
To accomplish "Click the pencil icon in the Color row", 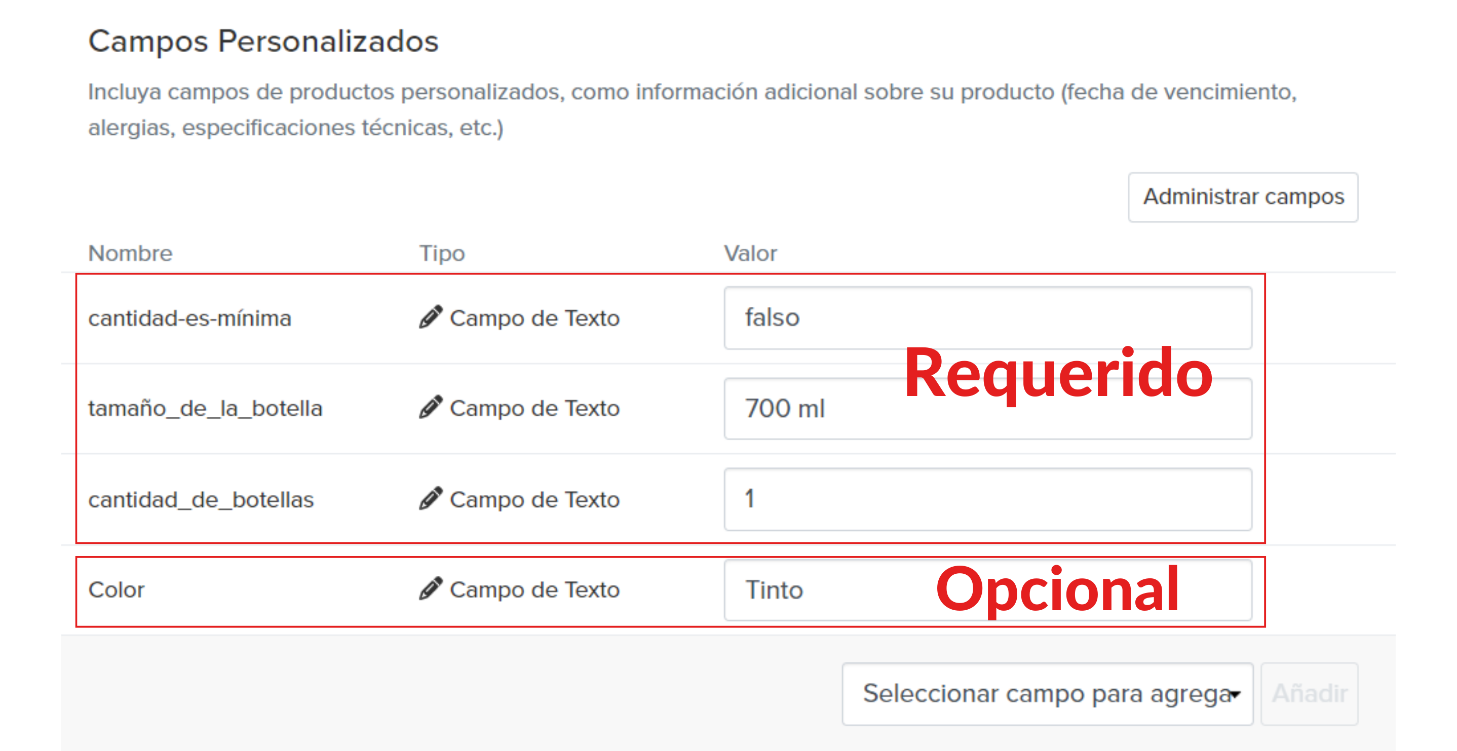I will 431,589.
